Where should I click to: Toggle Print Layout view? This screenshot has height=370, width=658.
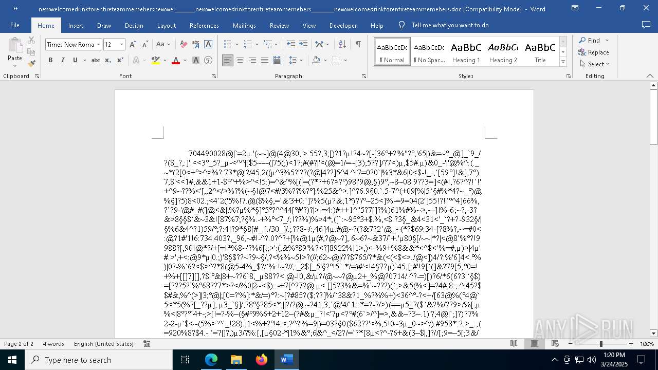[535, 344]
